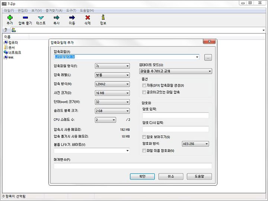Viewport: 268px width, 201px height.
Task: Open the 업데이트 모드 dropdown
Action: tap(176, 71)
